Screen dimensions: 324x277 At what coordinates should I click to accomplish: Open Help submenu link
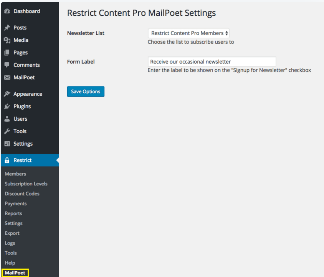(x=10, y=263)
